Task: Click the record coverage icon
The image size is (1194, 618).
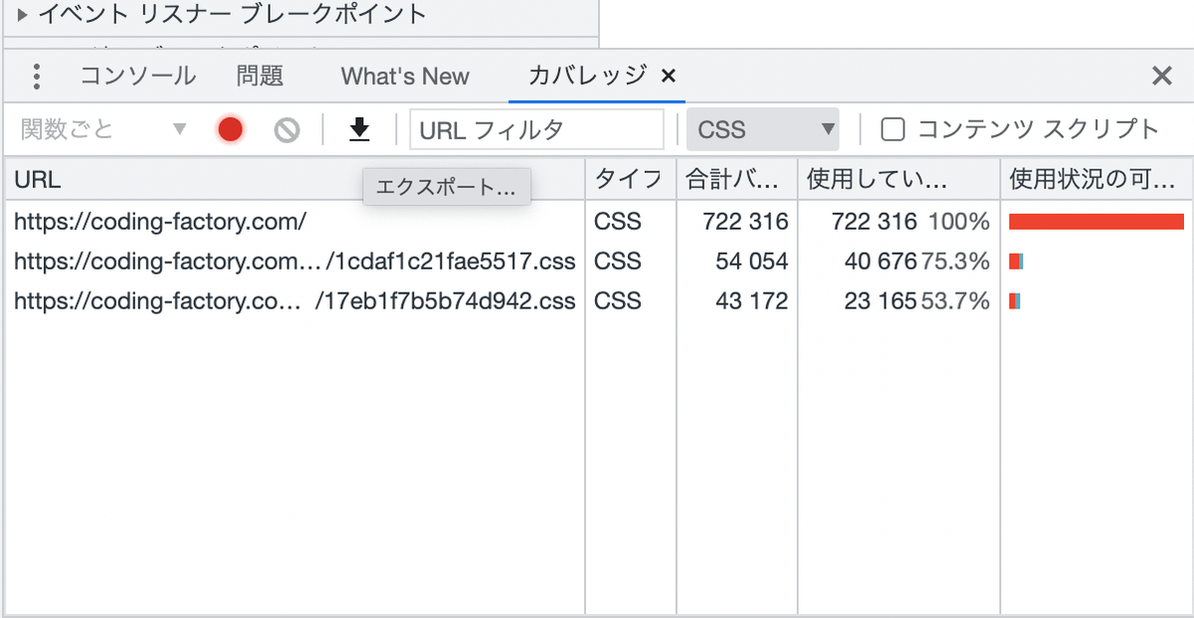Action: coord(230,129)
